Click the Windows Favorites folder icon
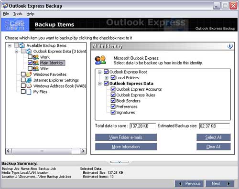The image size is (239, 189). point(29,74)
